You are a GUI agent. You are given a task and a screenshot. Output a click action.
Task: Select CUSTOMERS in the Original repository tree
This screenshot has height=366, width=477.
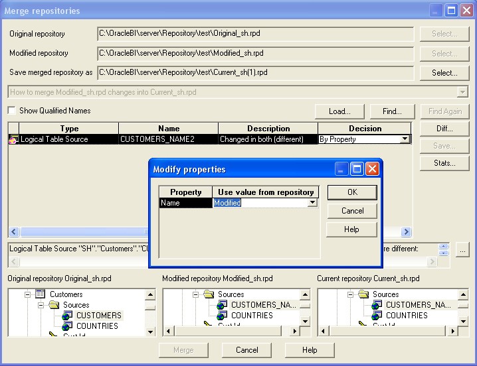(99, 315)
